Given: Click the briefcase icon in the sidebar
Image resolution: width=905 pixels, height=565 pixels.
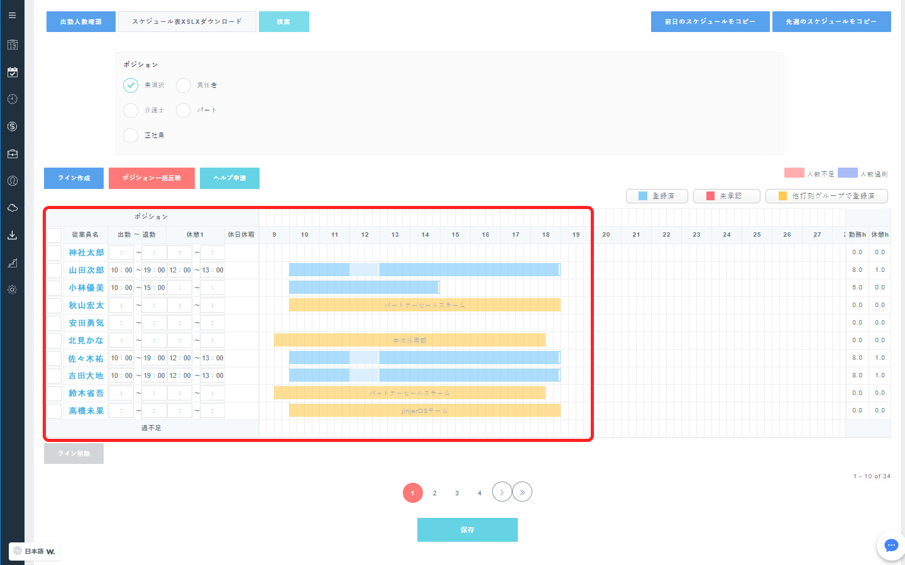Looking at the screenshot, I should [x=12, y=154].
